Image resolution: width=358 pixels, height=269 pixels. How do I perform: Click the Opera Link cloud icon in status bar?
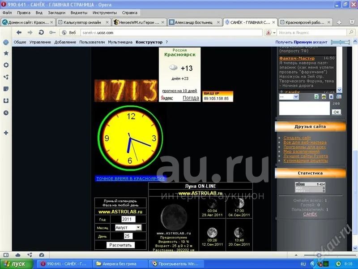pyautogui.click(x=18, y=255)
